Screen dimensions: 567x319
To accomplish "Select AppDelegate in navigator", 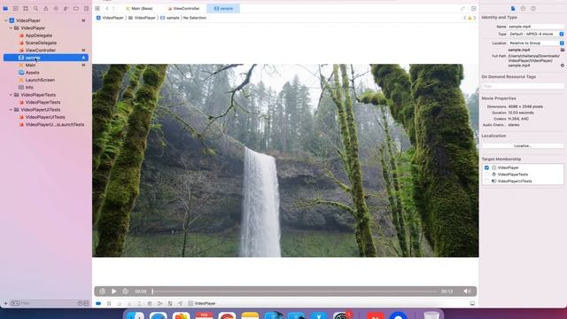I will (x=39, y=35).
